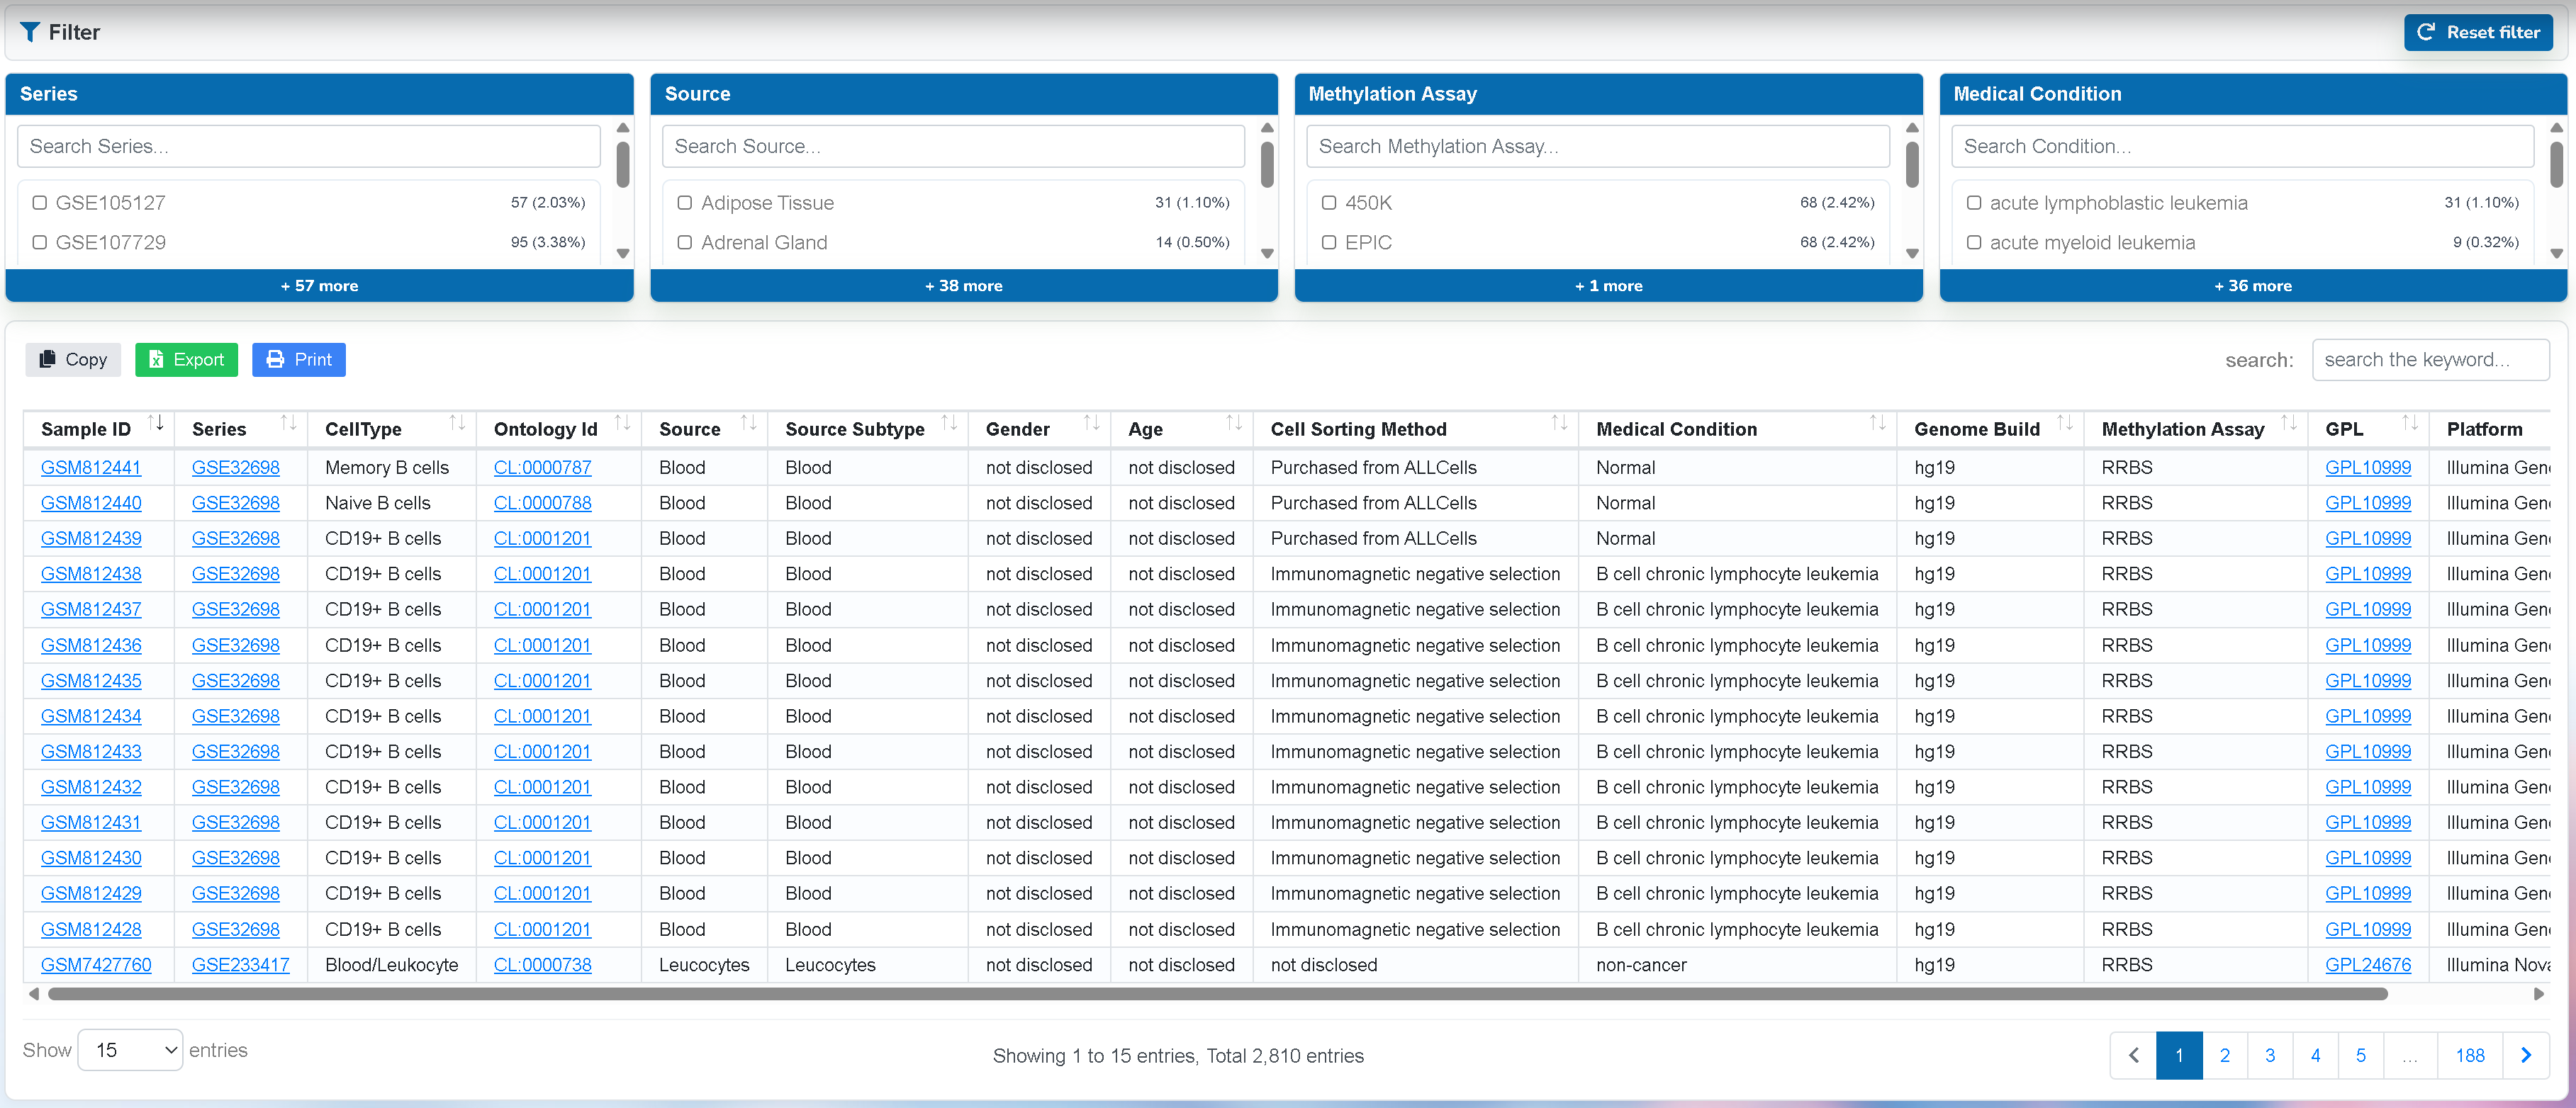Sort by Ontology Id sort icon
This screenshot has width=2576, height=1108.
click(x=622, y=424)
